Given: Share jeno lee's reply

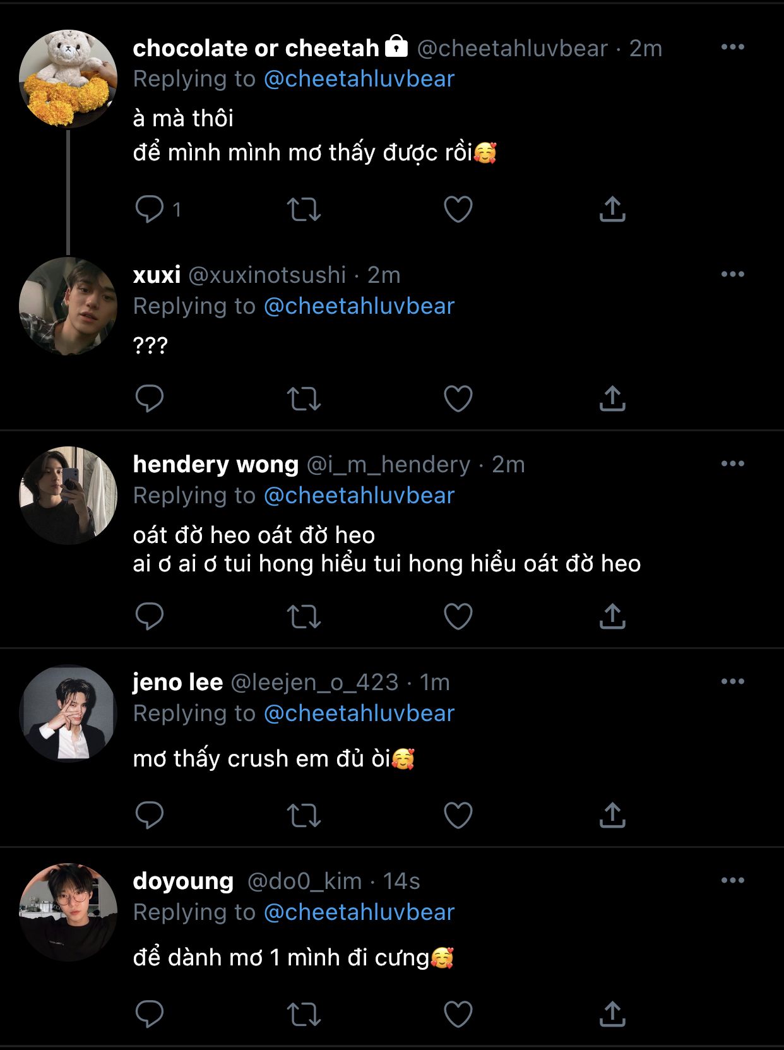Looking at the screenshot, I should tap(612, 815).
